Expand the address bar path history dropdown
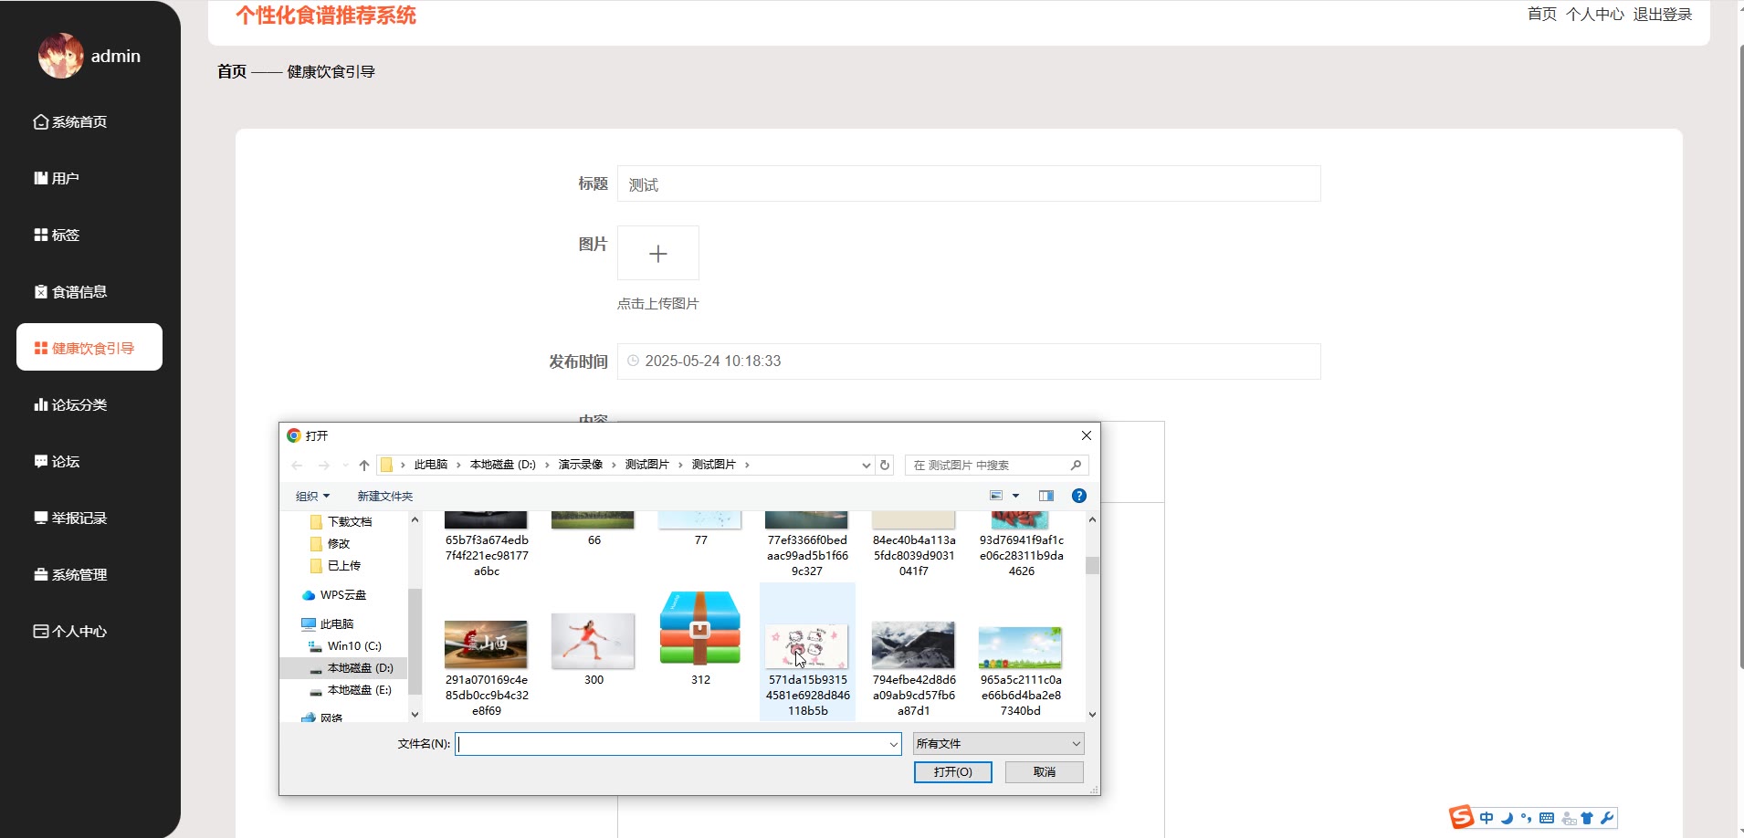 coord(866,466)
